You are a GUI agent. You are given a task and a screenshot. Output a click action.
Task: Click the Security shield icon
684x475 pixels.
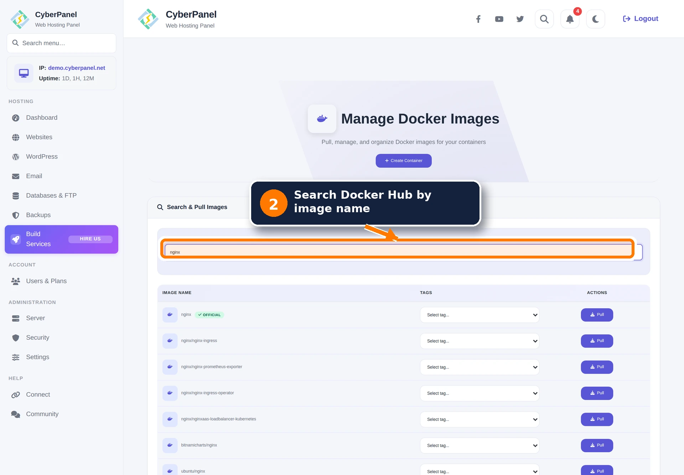tap(16, 338)
